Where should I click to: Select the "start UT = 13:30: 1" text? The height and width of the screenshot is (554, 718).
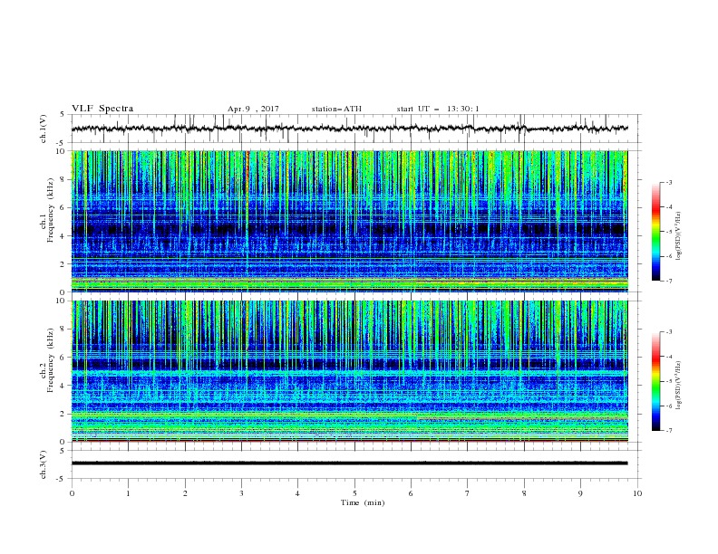tap(438, 109)
